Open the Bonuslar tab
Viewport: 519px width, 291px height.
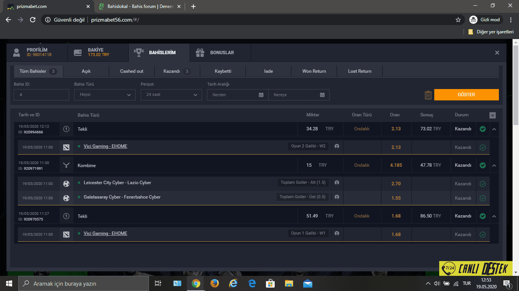pos(220,52)
